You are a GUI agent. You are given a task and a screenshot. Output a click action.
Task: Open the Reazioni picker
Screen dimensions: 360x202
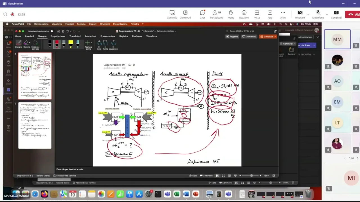244,14
